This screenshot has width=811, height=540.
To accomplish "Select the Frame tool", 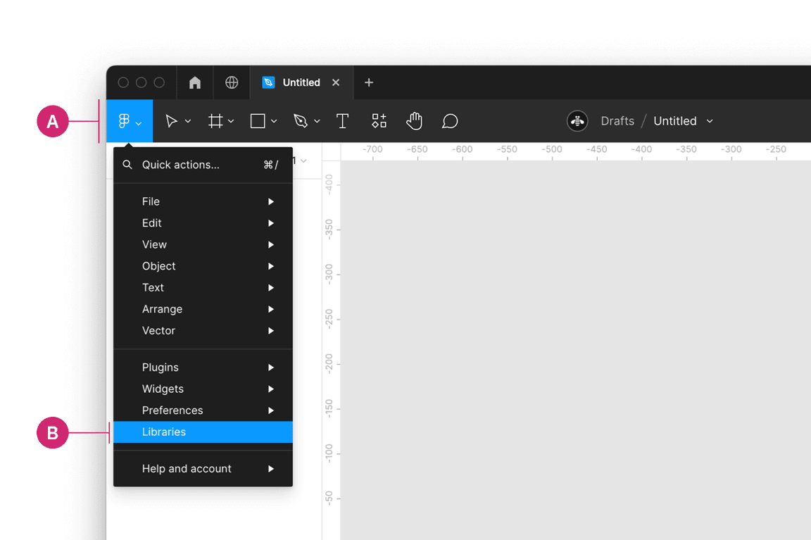I will pos(215,121).
